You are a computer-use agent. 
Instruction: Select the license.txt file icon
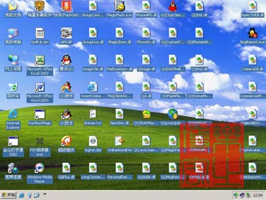click(93, 114)
